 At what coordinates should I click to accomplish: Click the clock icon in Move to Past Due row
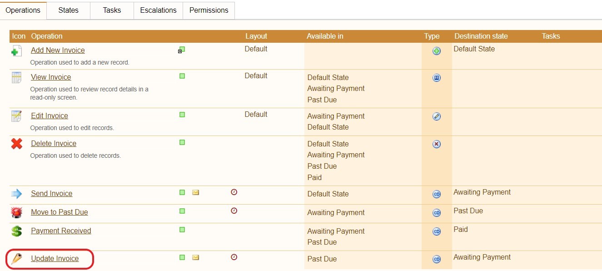(234, 211)
